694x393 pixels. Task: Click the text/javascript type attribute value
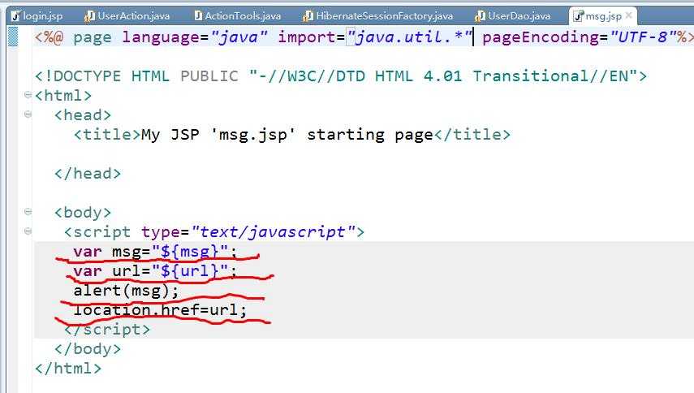[x=273, y=232]
